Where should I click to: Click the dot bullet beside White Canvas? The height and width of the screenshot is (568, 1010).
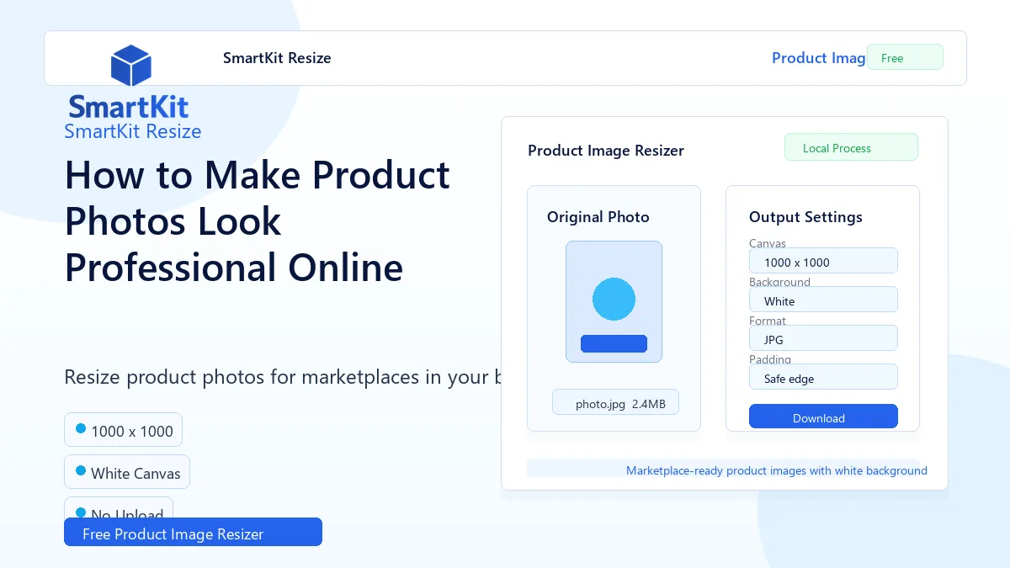coord(81,470)
